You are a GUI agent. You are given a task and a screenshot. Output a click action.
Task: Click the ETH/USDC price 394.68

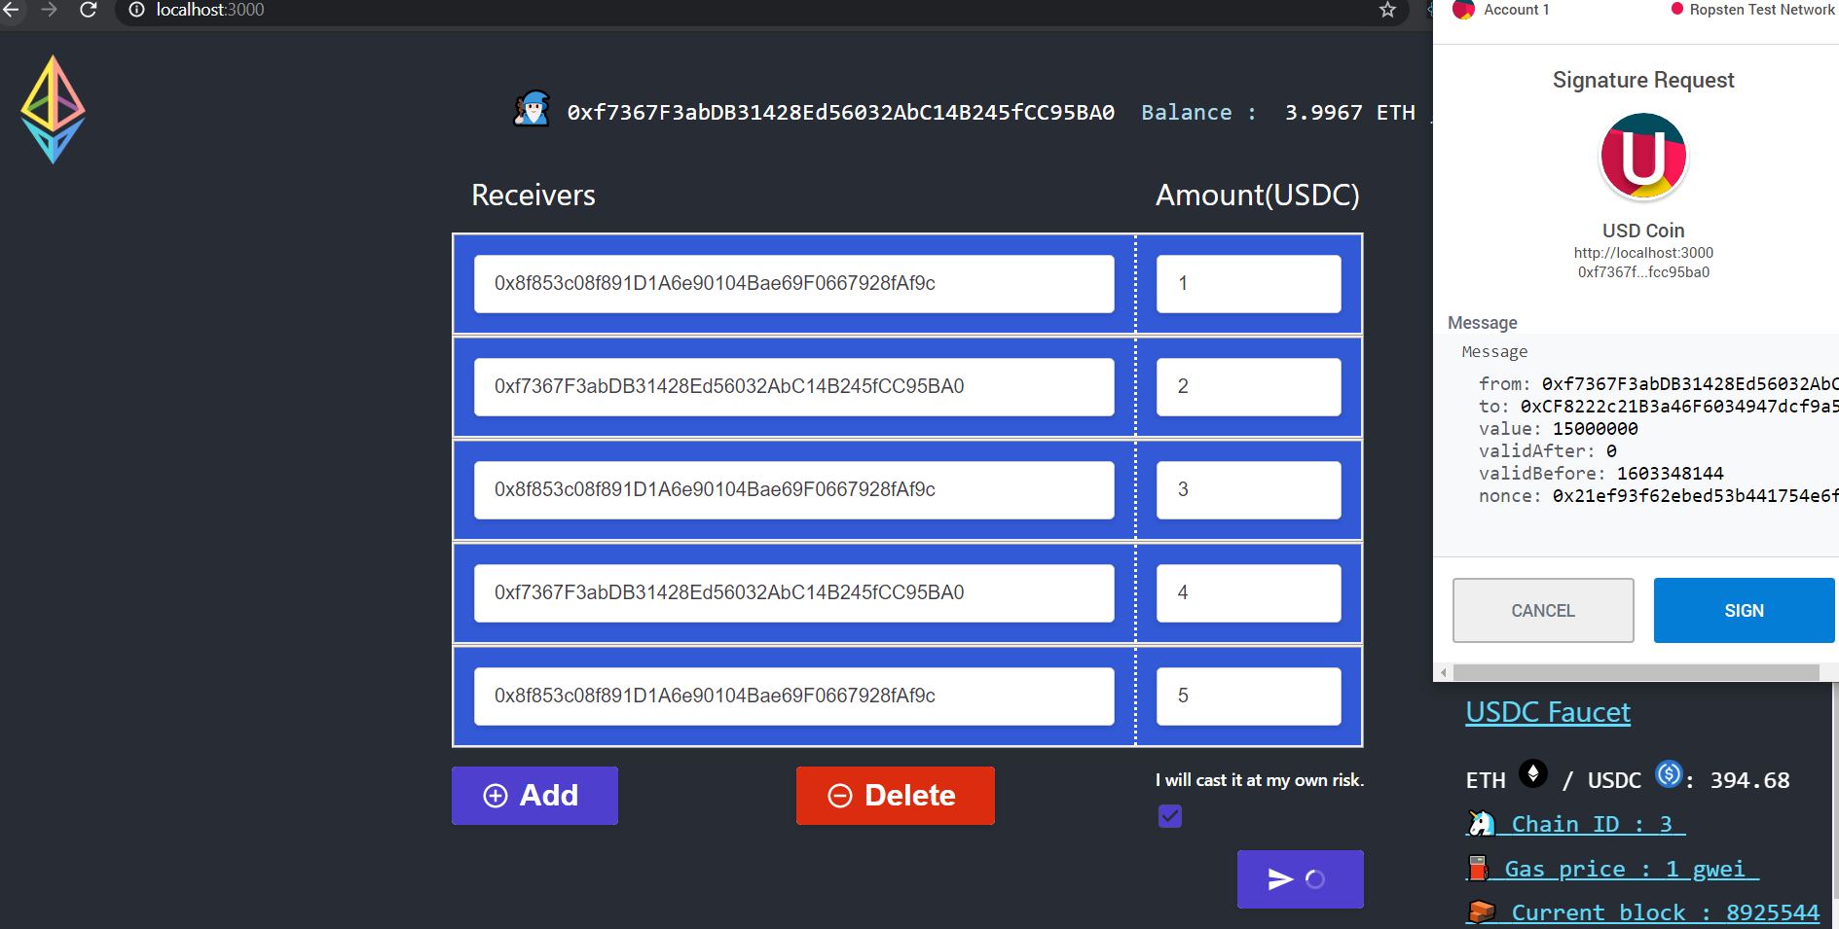(x=1749, y=780)
